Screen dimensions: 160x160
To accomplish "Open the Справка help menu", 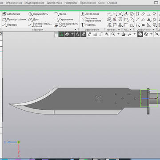I will coord(112,3).
